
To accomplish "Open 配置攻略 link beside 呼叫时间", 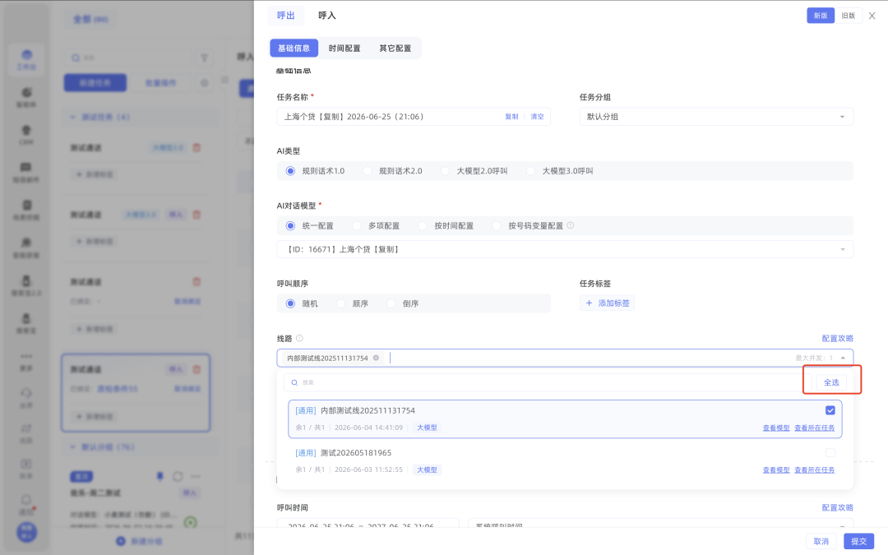I will 837,508.
